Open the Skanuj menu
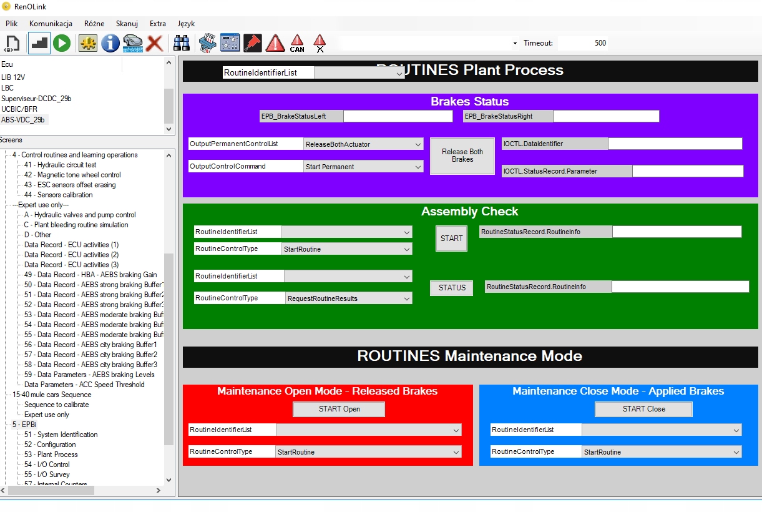The image size is (762, 512). [127, 24]
